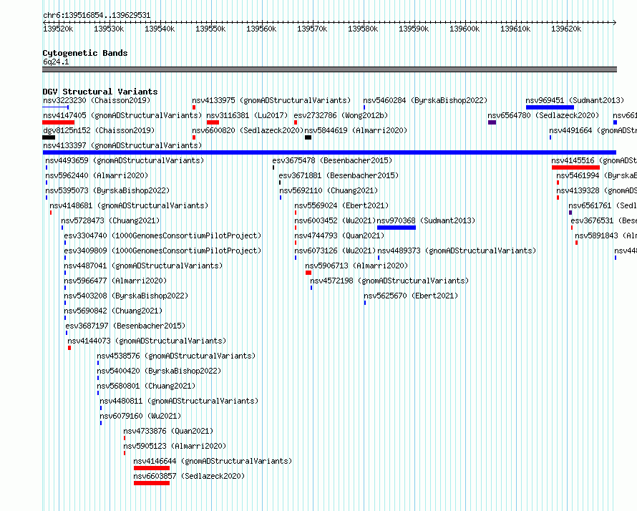
Task: Click nsv4489373 gnomAD variant label
Action: [457, 250]
